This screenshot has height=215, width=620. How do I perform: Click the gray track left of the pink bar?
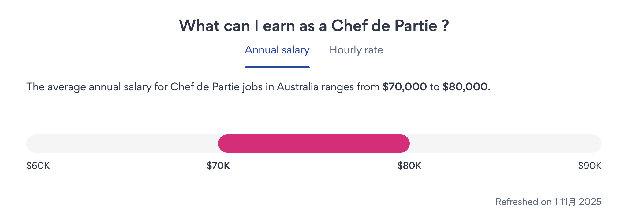tap(122, 144)
